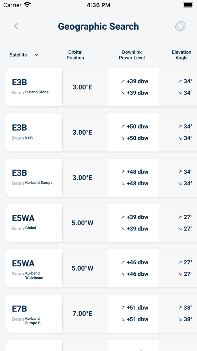Screen dimensions: 197x351
Task: Open the E7B Ku-band Europe B card
Action: pyautogui.click(x=33, y=313)
